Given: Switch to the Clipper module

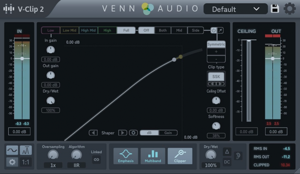Looking at the screenshot, I should click(x=180, y=156).
